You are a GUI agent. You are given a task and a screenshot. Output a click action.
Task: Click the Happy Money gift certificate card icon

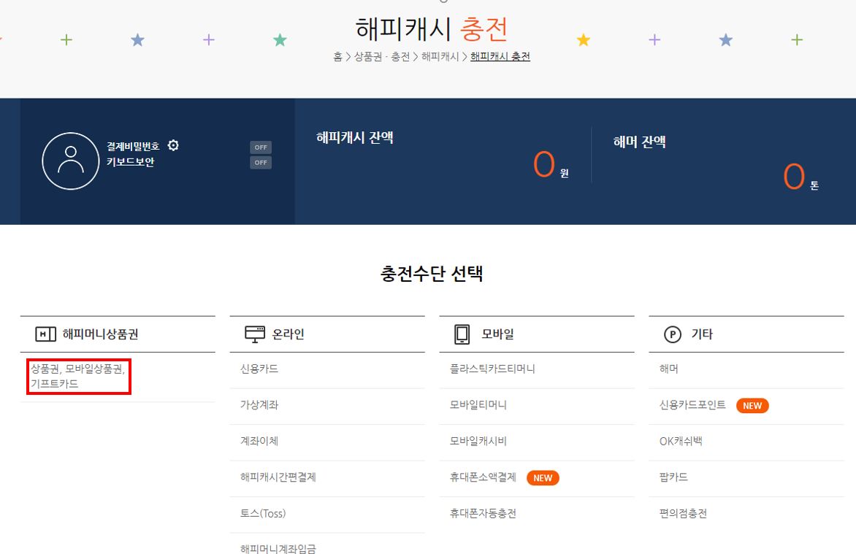tap(44, 333)
